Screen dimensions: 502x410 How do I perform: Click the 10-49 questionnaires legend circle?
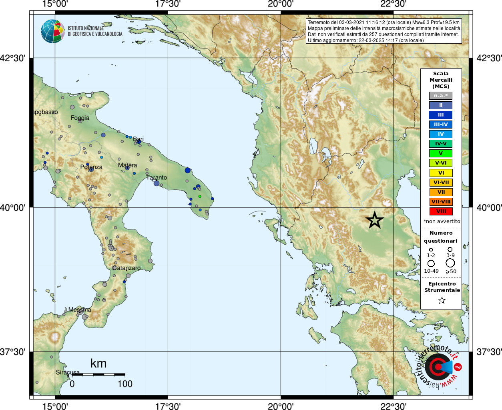click(431, 263)
